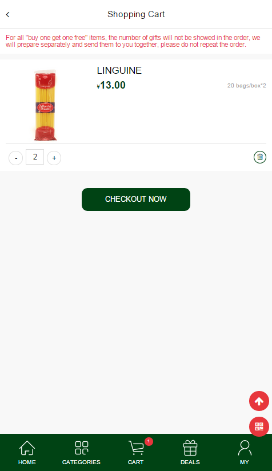This screenshot has width=272, height=471.
Task: Delete Linguine with the trash icon
Action: (x=259, y=157)
